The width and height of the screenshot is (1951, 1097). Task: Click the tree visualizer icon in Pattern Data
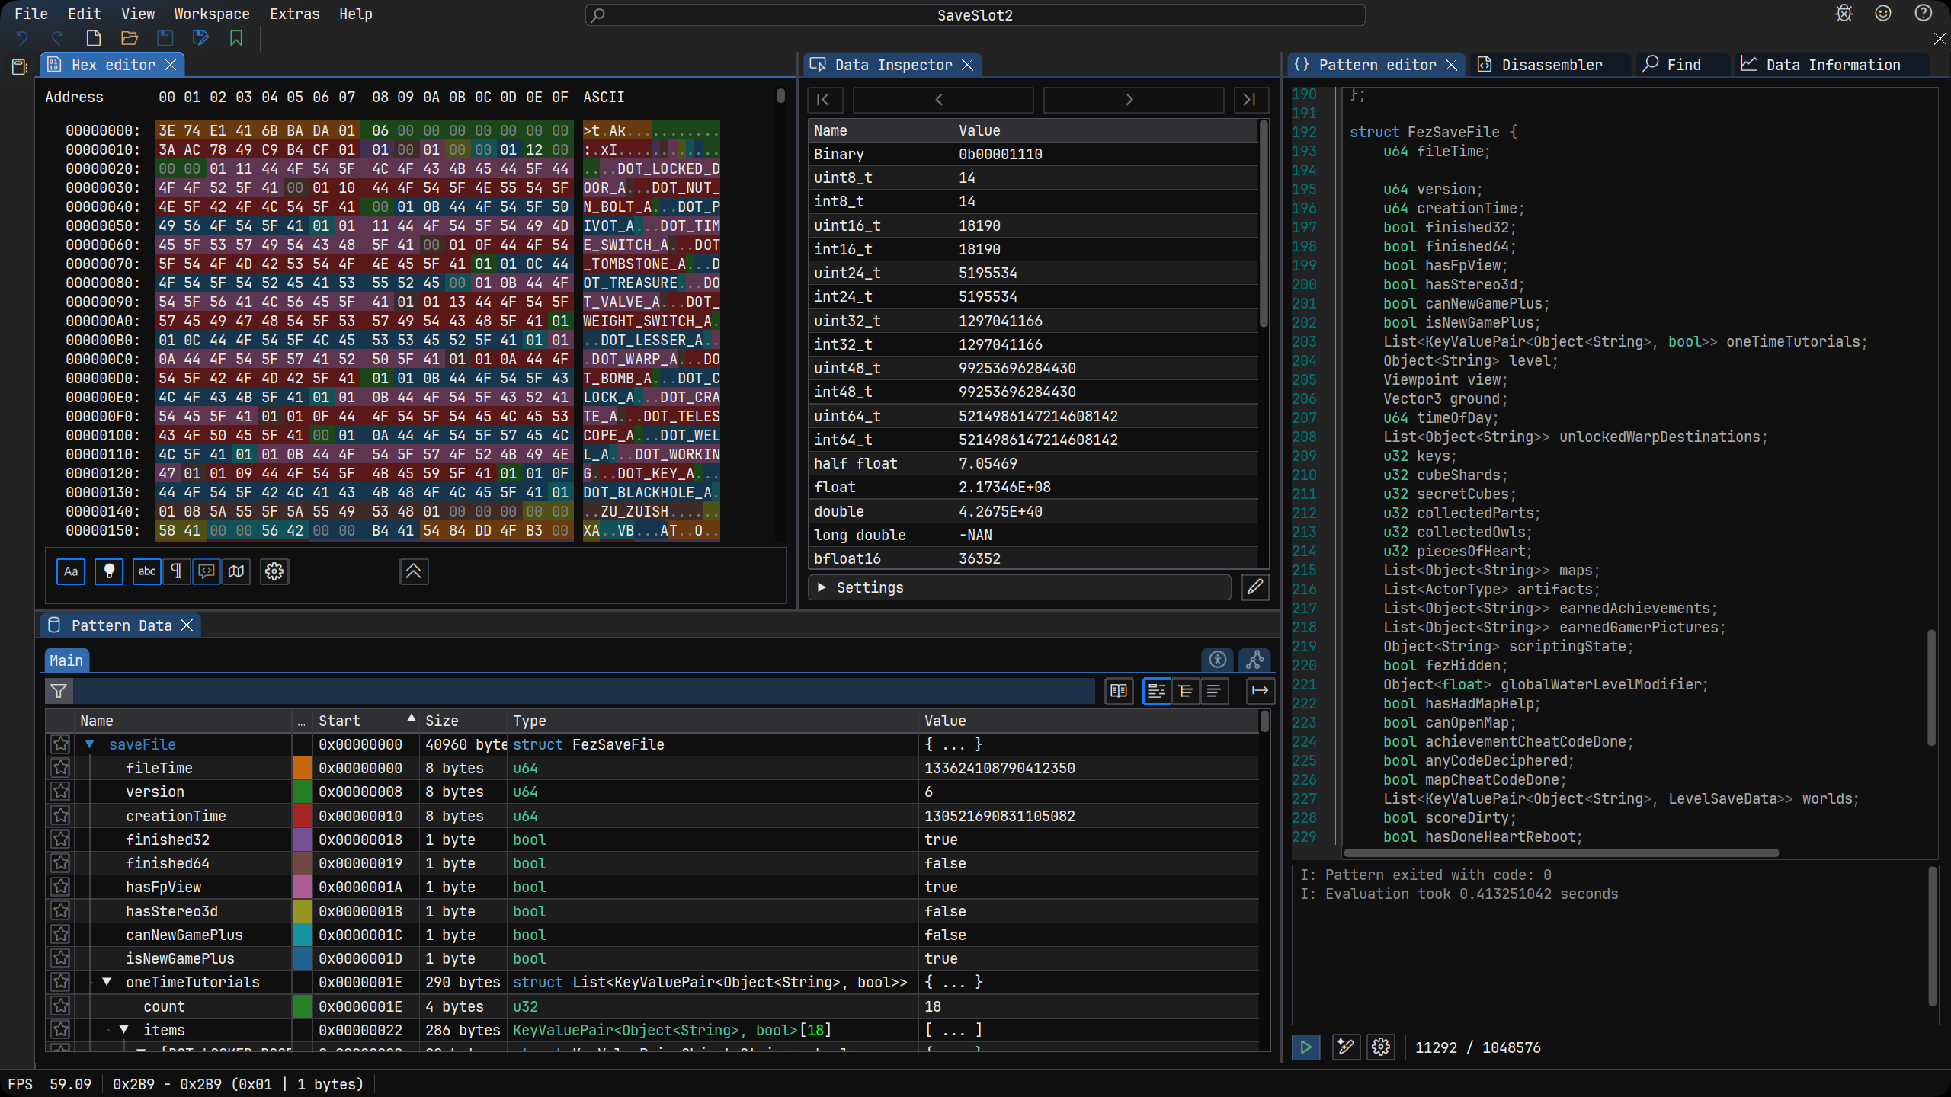[x=1254, y=660]
